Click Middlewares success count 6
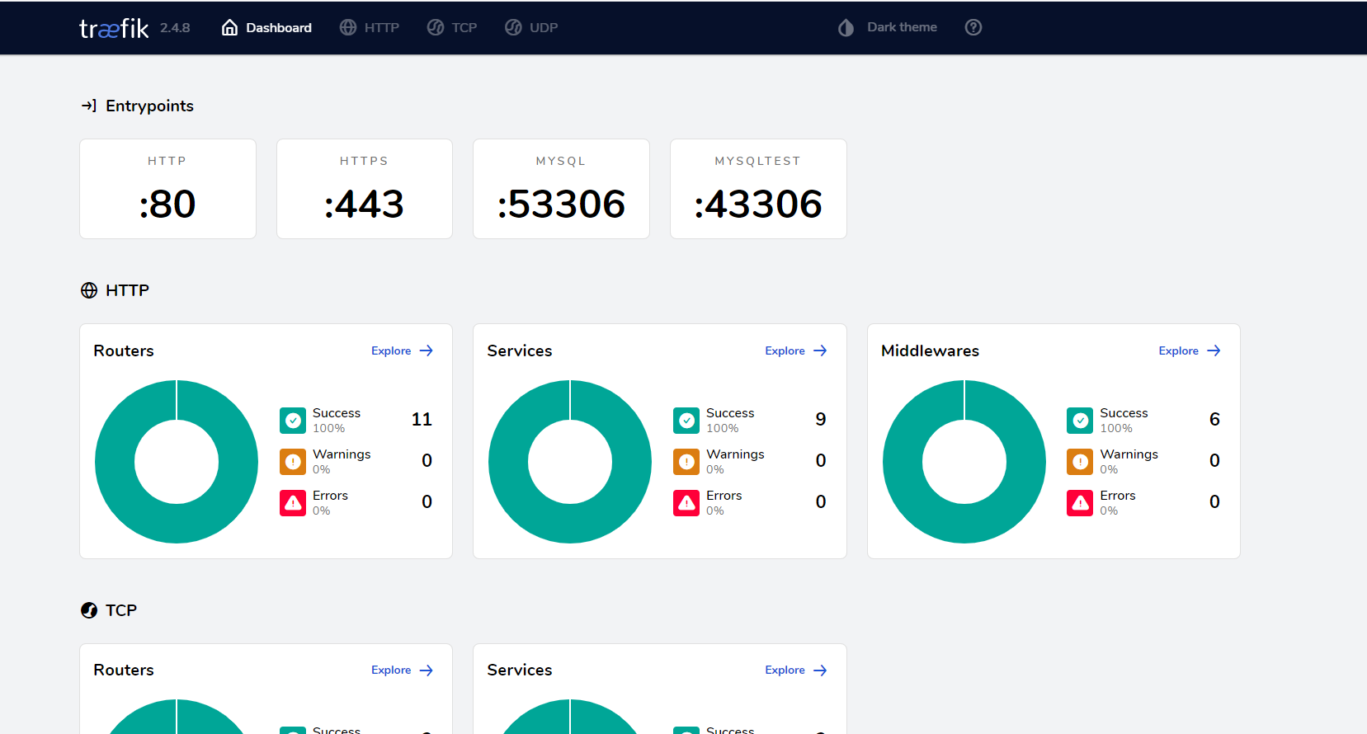 click(x=1214, y=419)
